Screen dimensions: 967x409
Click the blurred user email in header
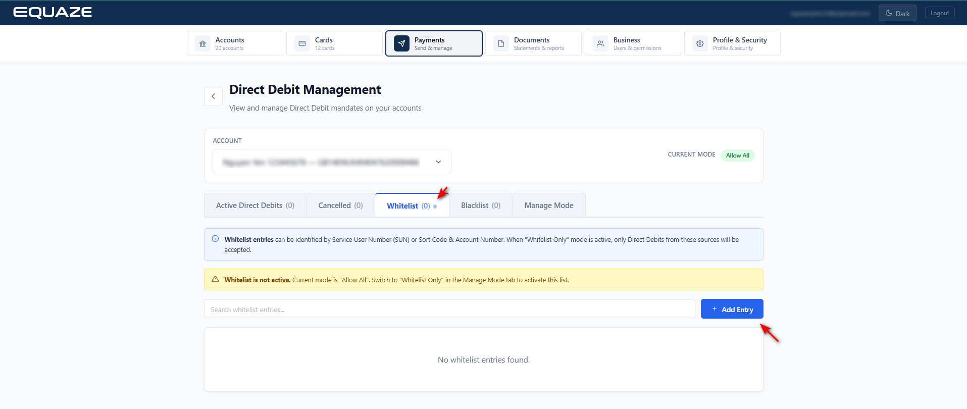[830, 14]
